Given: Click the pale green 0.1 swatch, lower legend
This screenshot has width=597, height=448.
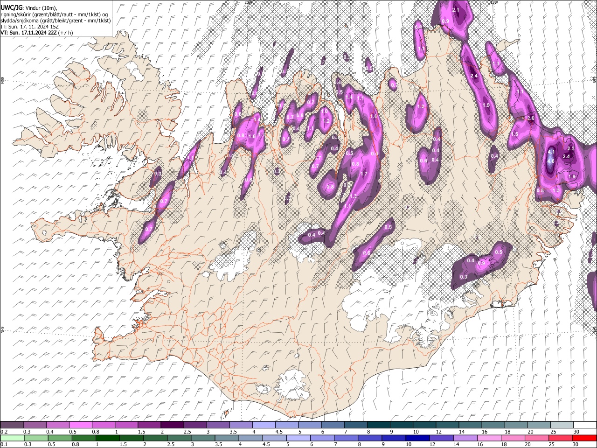Looking at the screenshot, I should tap(12, 438).
